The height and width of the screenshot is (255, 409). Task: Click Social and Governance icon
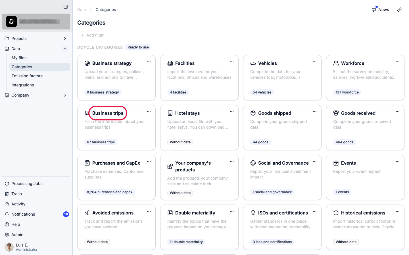pos(253,163)
